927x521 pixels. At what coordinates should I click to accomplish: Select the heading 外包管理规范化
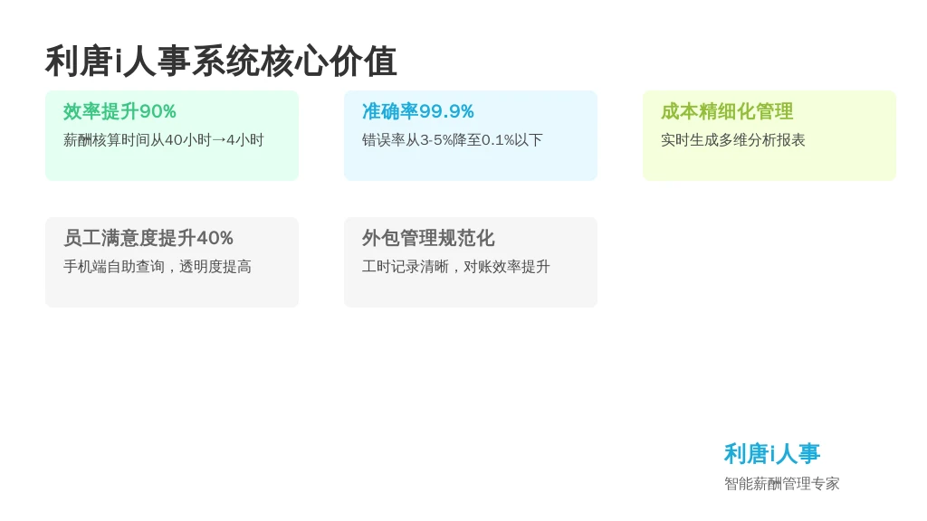427,238
